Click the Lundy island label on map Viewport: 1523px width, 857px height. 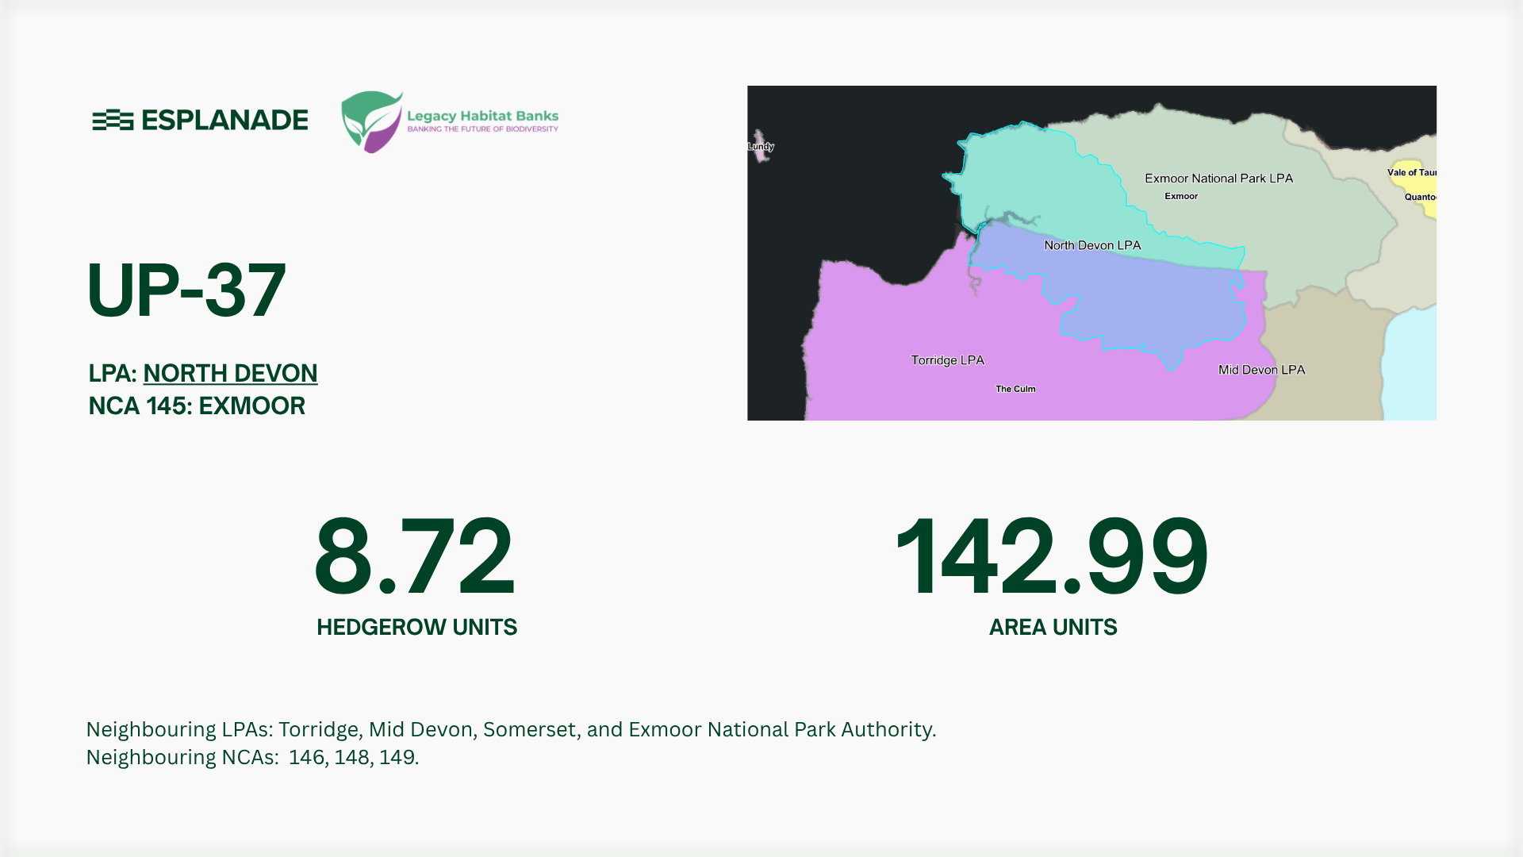(x=761, y=147)
